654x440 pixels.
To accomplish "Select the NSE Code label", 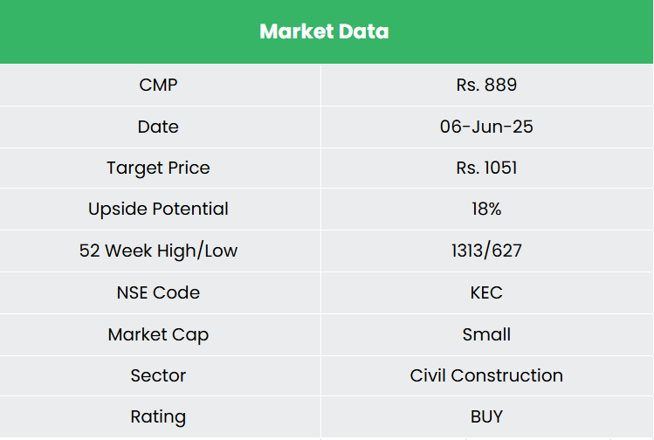I will click(x=158, y=292).
